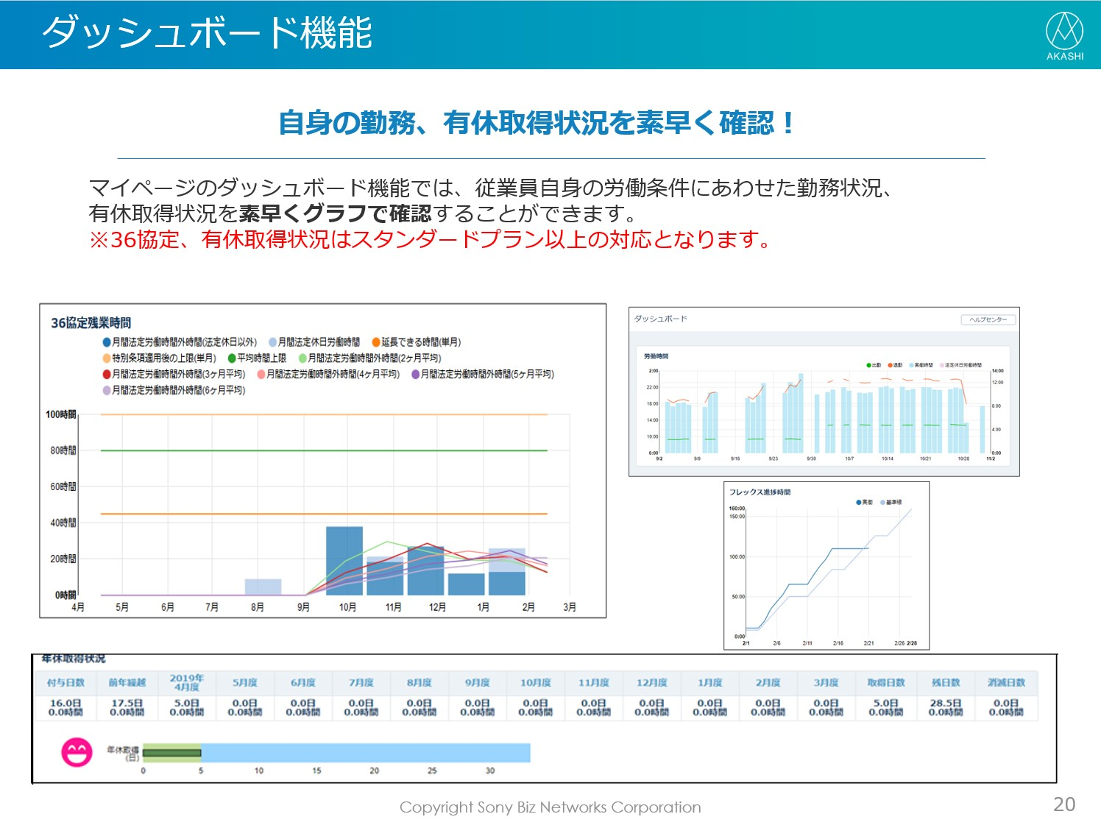Click the 前年繰越 column header

coord(127,682)
